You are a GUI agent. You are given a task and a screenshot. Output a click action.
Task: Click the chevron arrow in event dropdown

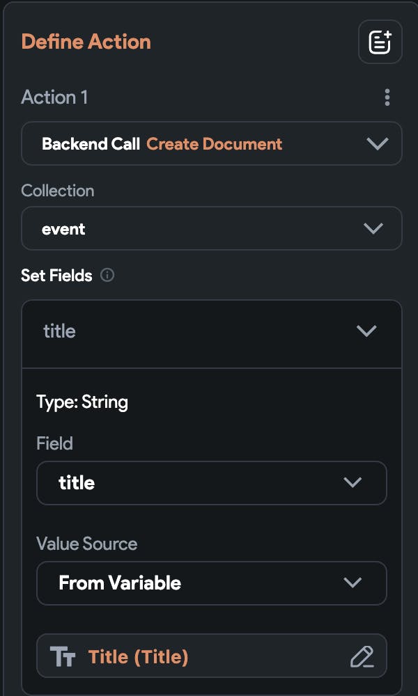coord(373,228)
